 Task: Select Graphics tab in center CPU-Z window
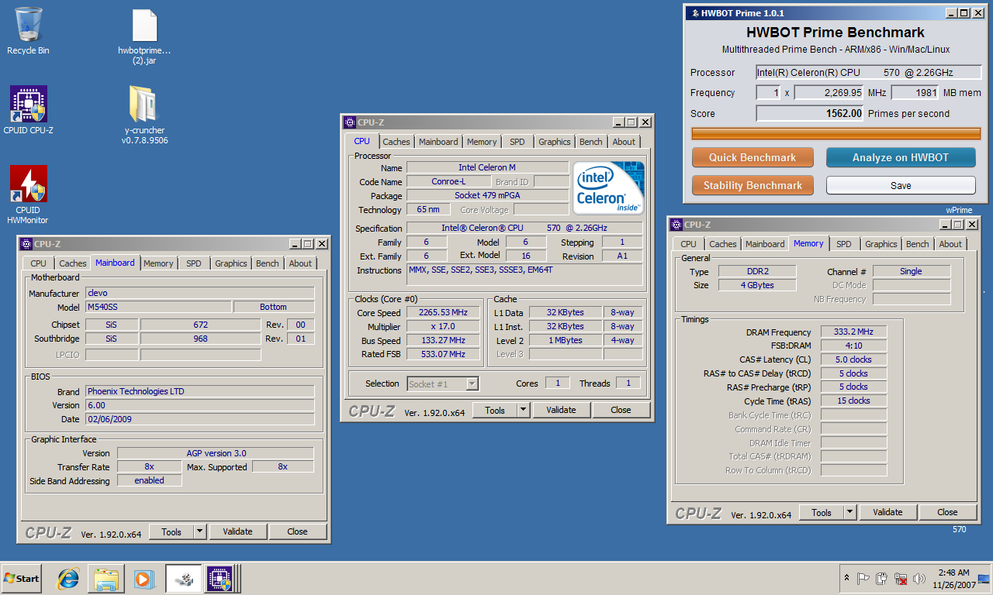[555, 142]
